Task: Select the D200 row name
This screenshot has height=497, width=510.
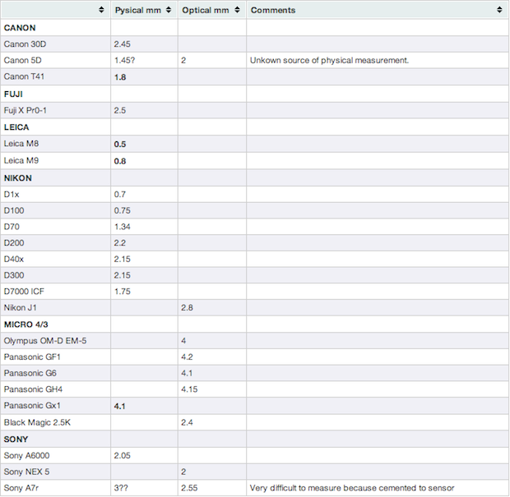Action: (x=14, y=243)
